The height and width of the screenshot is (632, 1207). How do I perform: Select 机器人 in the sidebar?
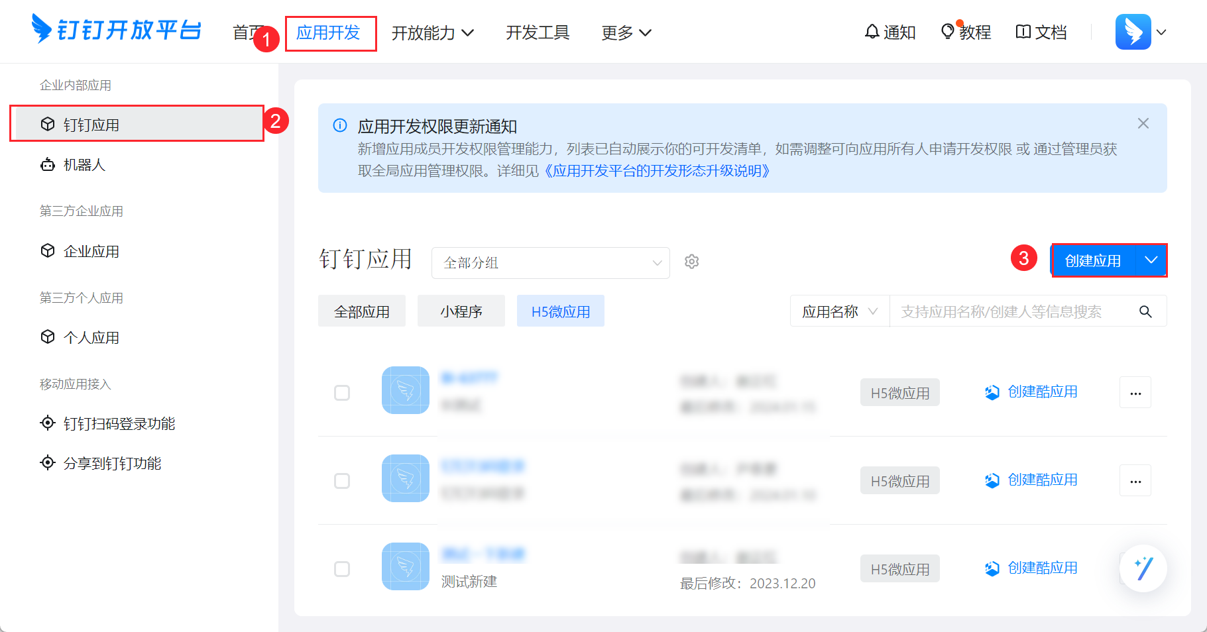tap(139, 164)
